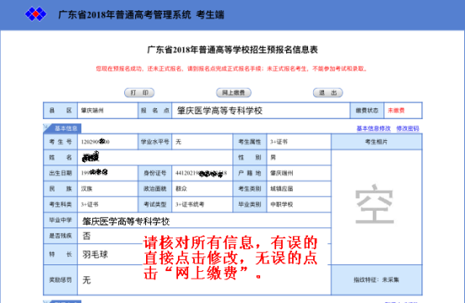
Task: Click the 考生号 label cell
Action: pos(60,142)
